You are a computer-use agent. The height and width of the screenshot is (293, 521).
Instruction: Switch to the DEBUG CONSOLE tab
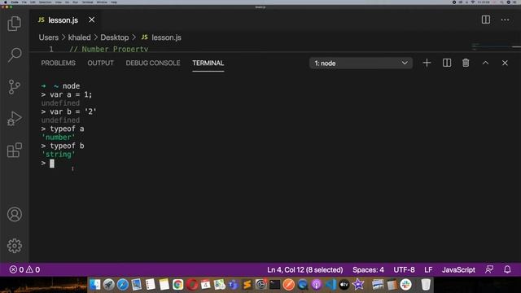[153, 63]
